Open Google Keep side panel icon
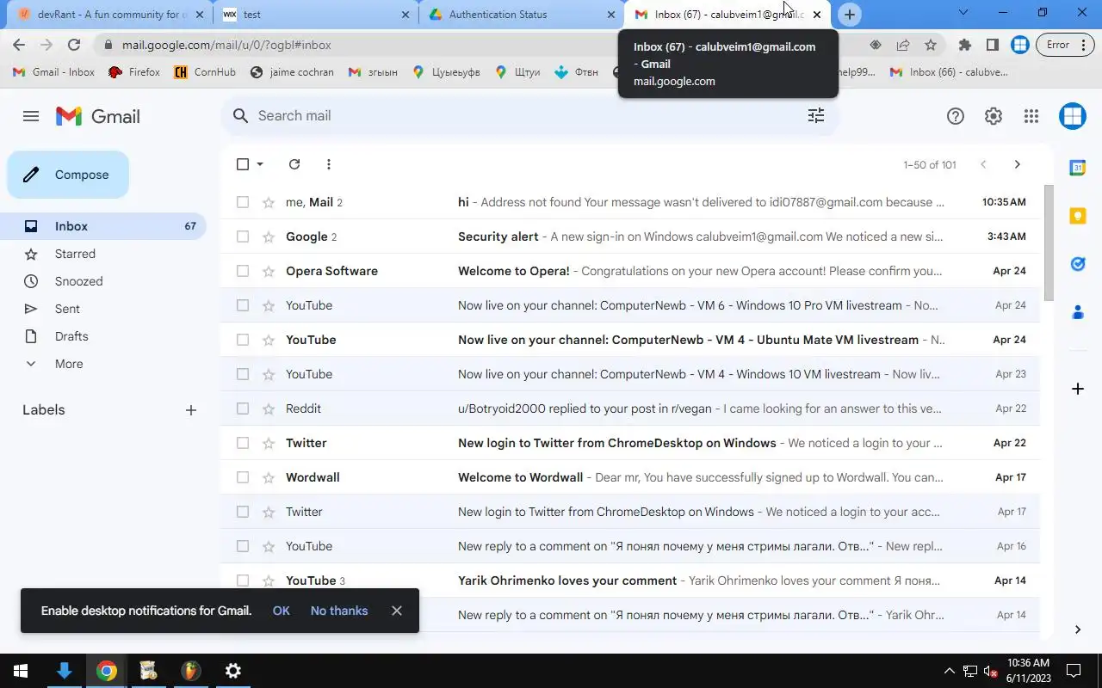The height and width of the screenshot is (688, 1102). tap(1077, 216)
